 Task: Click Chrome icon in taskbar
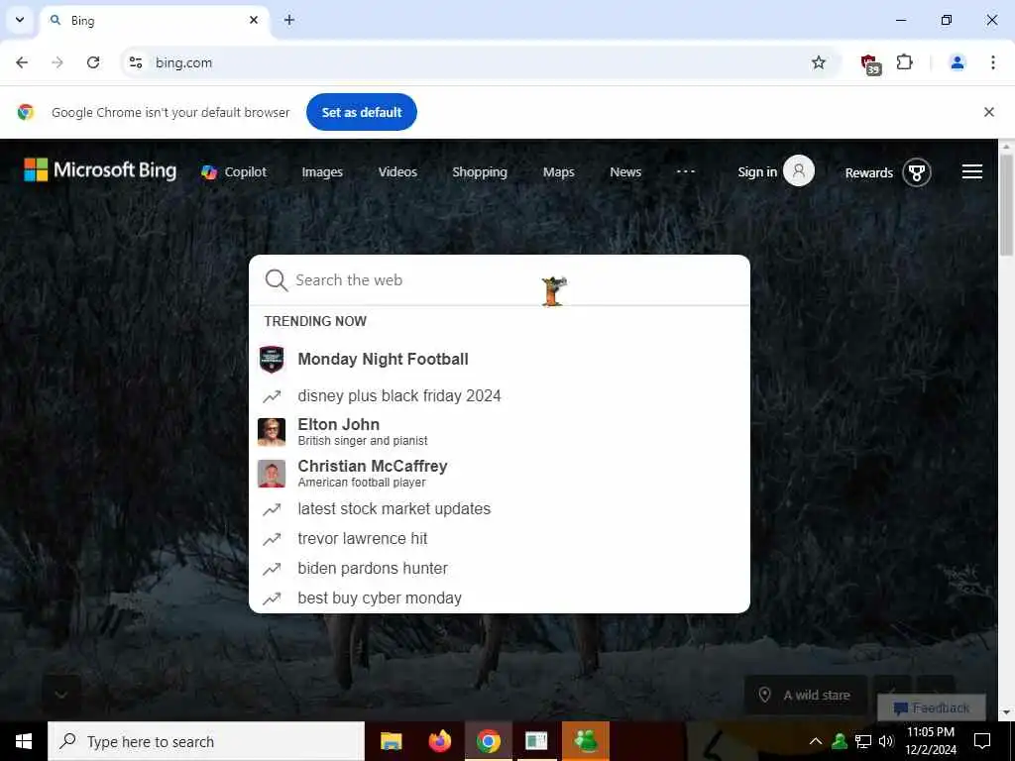click(488, 741)
